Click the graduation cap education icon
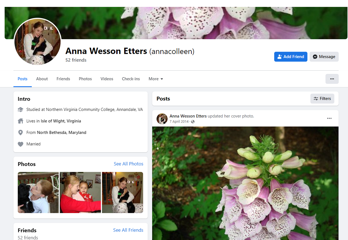 coord(20,110)
